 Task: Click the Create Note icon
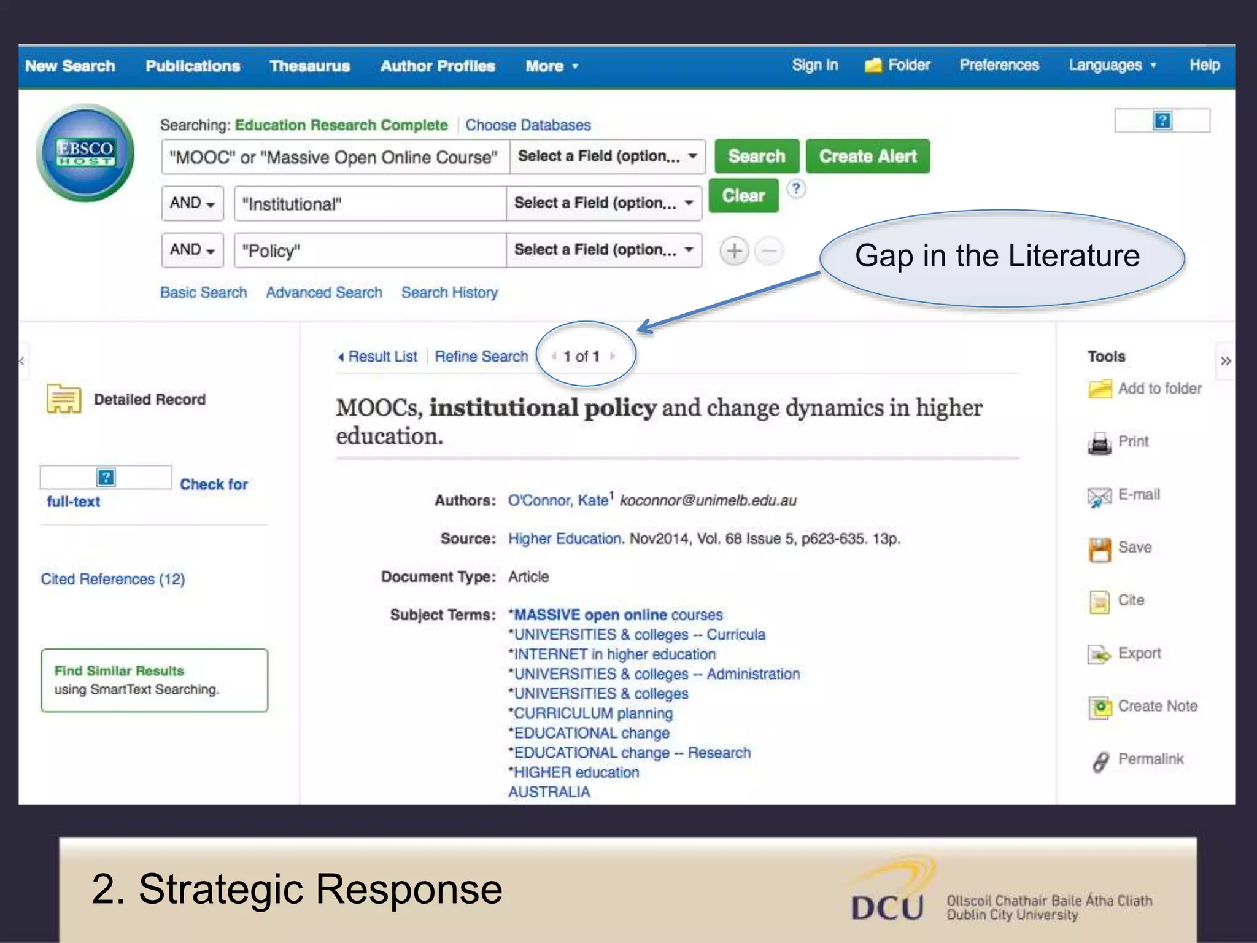1100,707
